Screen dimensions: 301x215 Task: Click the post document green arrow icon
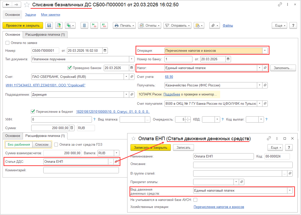click(59, 25)
